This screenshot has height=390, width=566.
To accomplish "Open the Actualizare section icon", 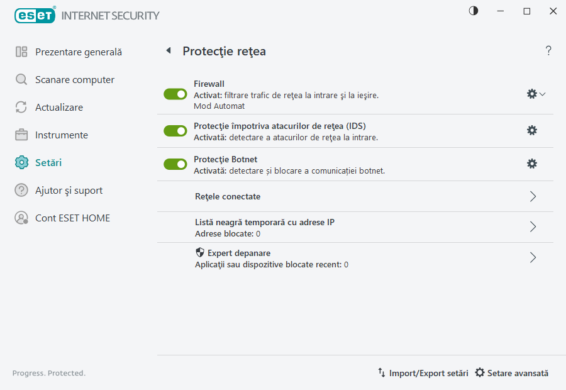I will pos(21,107).
